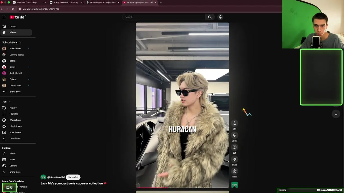
Task: Seek using the Short's red progress bar
Action: pos(182,188)
